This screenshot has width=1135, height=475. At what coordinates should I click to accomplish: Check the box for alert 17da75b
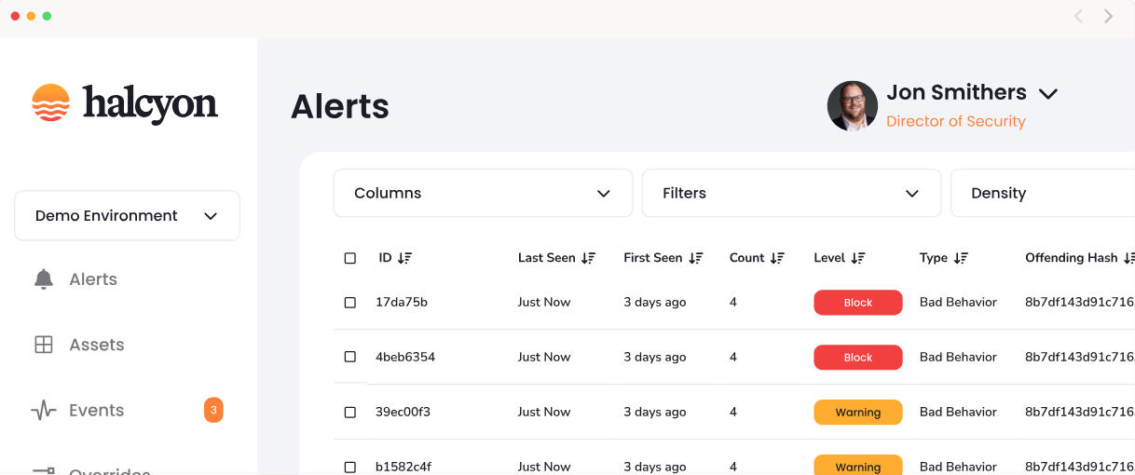(x=350, y=303)
